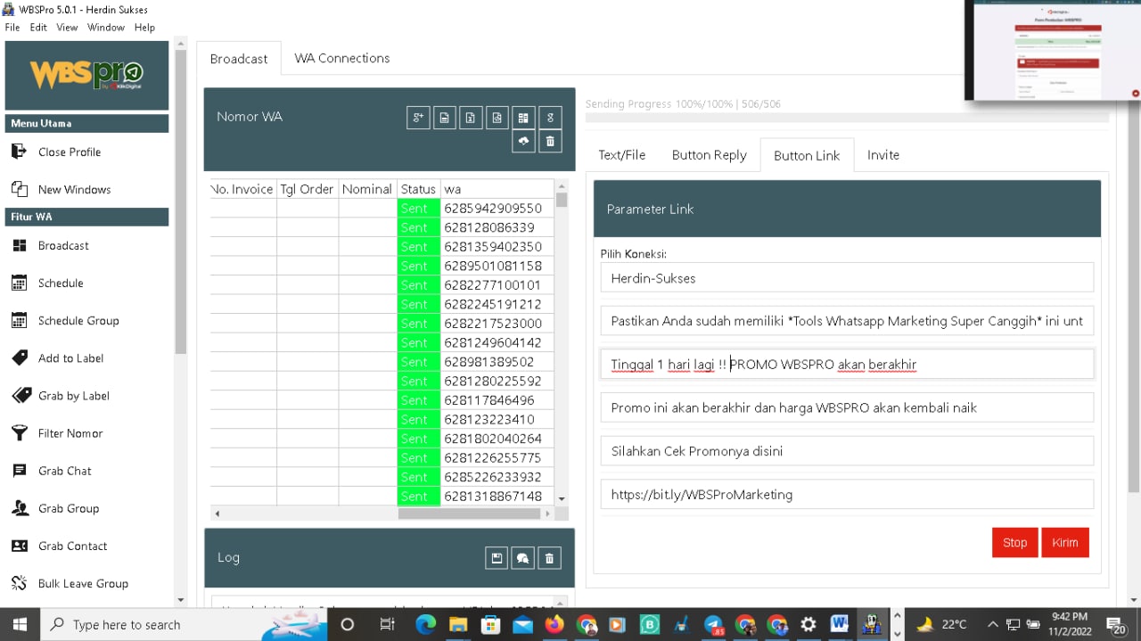Click the table's horizontal scrollbar thumb
1141x641 pixels.
(470, 514)
